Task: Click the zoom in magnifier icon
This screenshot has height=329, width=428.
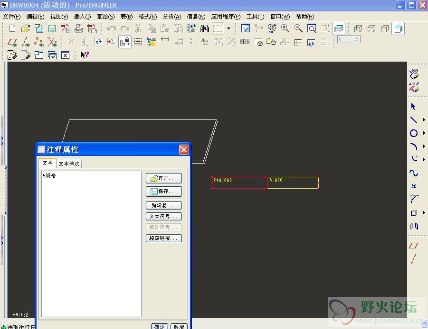Action: (x=285, y=28)
